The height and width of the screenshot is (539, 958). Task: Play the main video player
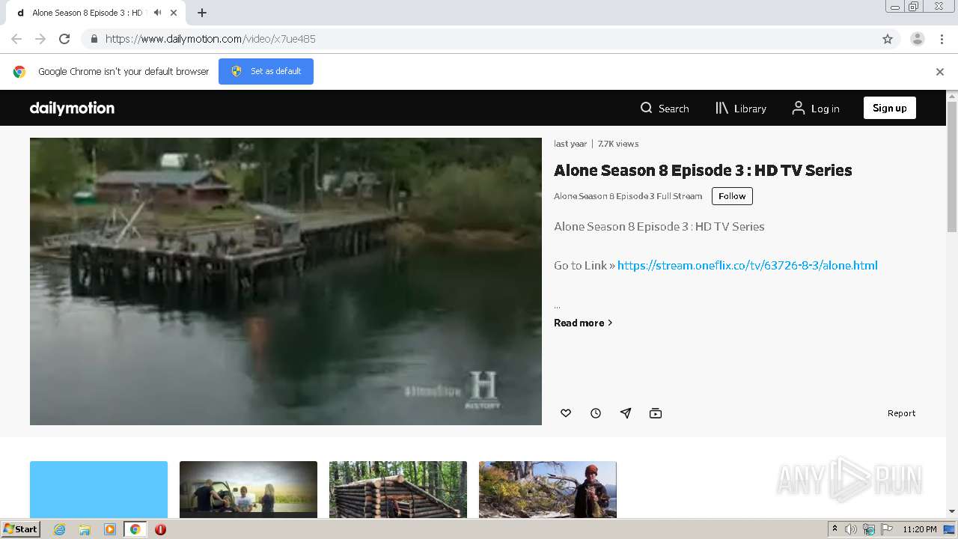coord(286,281)
